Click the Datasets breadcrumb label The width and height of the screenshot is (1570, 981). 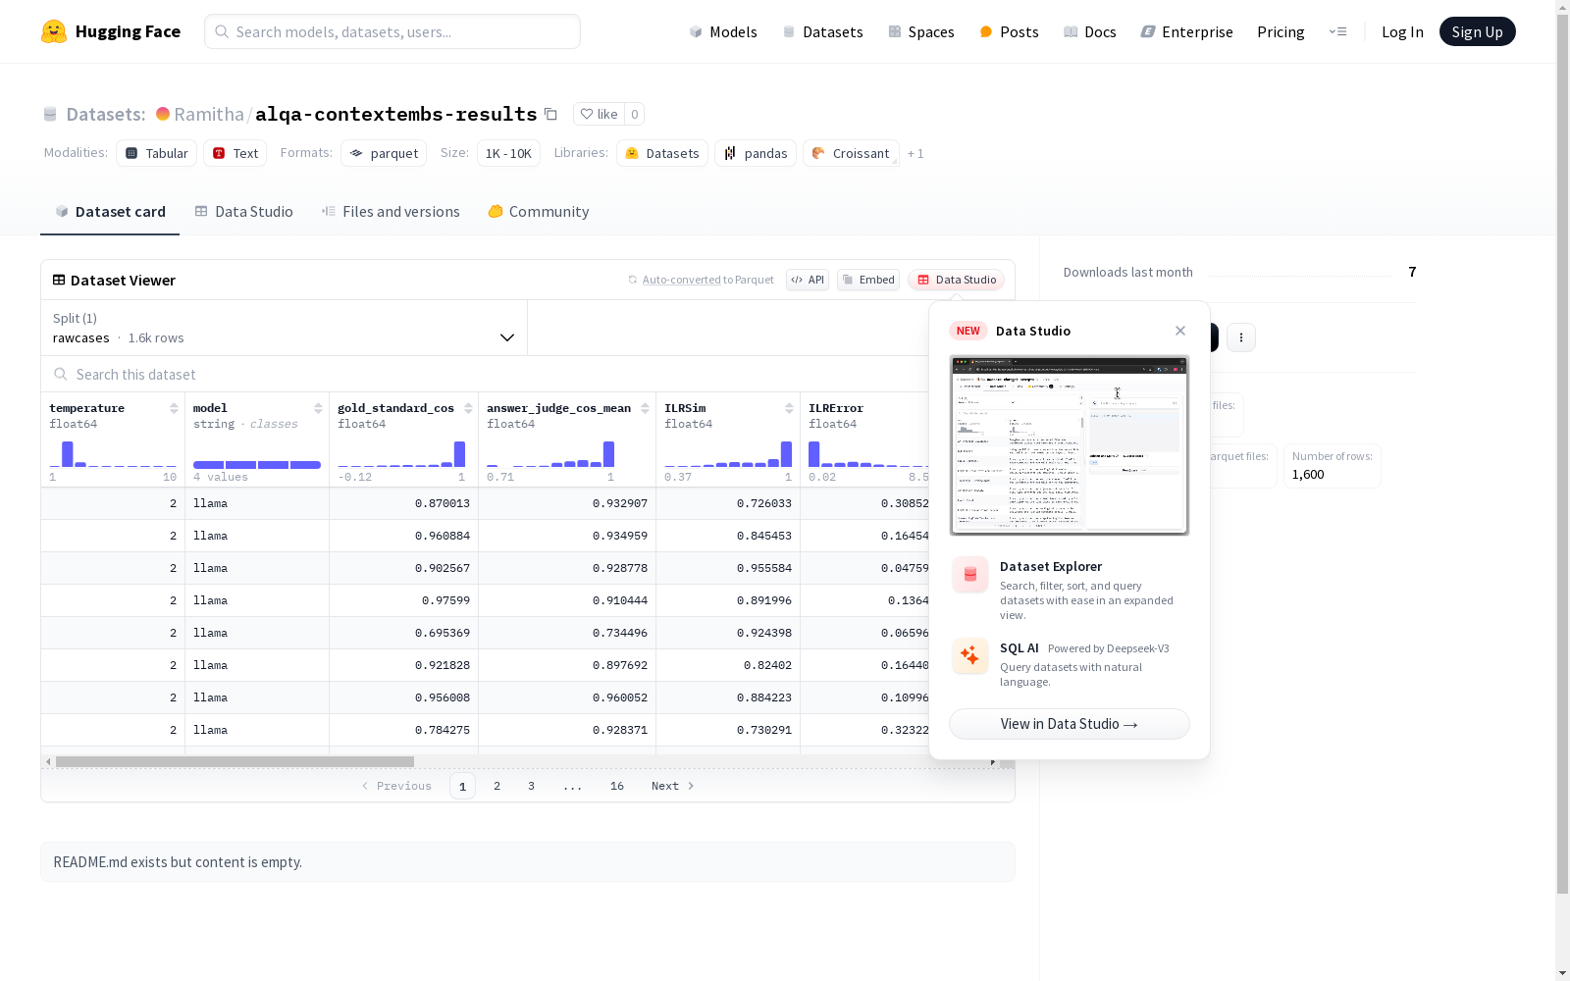[106, 114]
